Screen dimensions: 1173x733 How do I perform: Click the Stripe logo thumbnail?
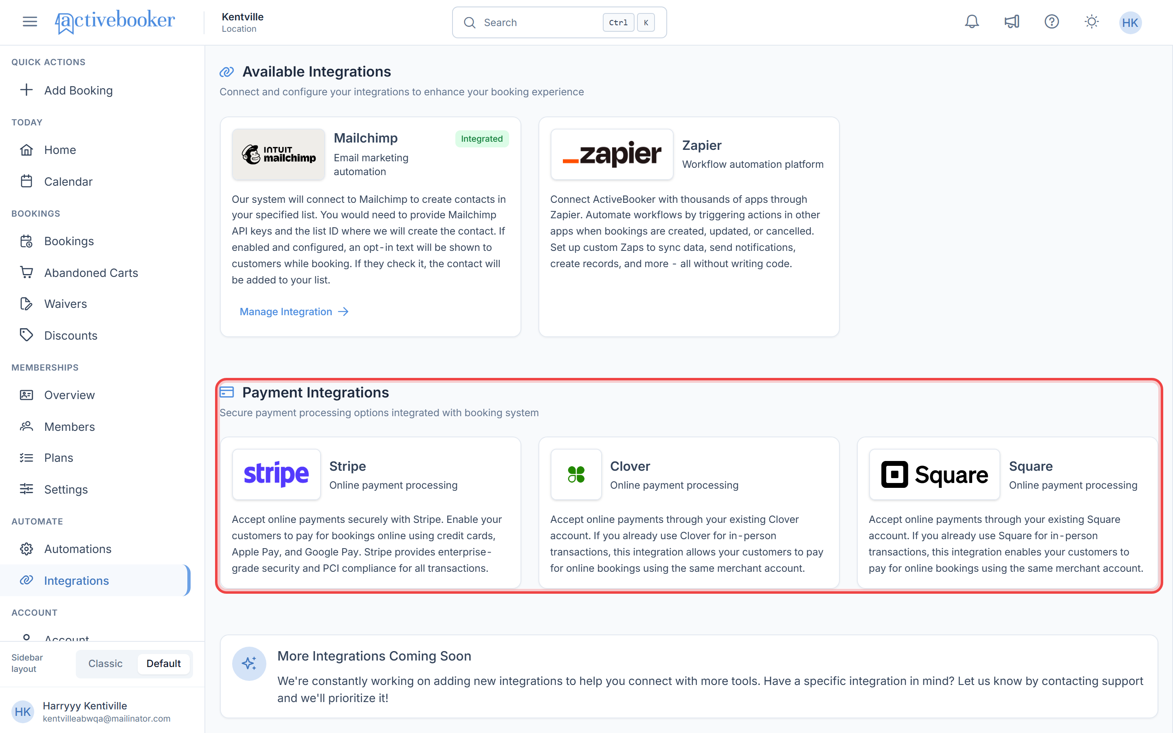pos(276,474)
